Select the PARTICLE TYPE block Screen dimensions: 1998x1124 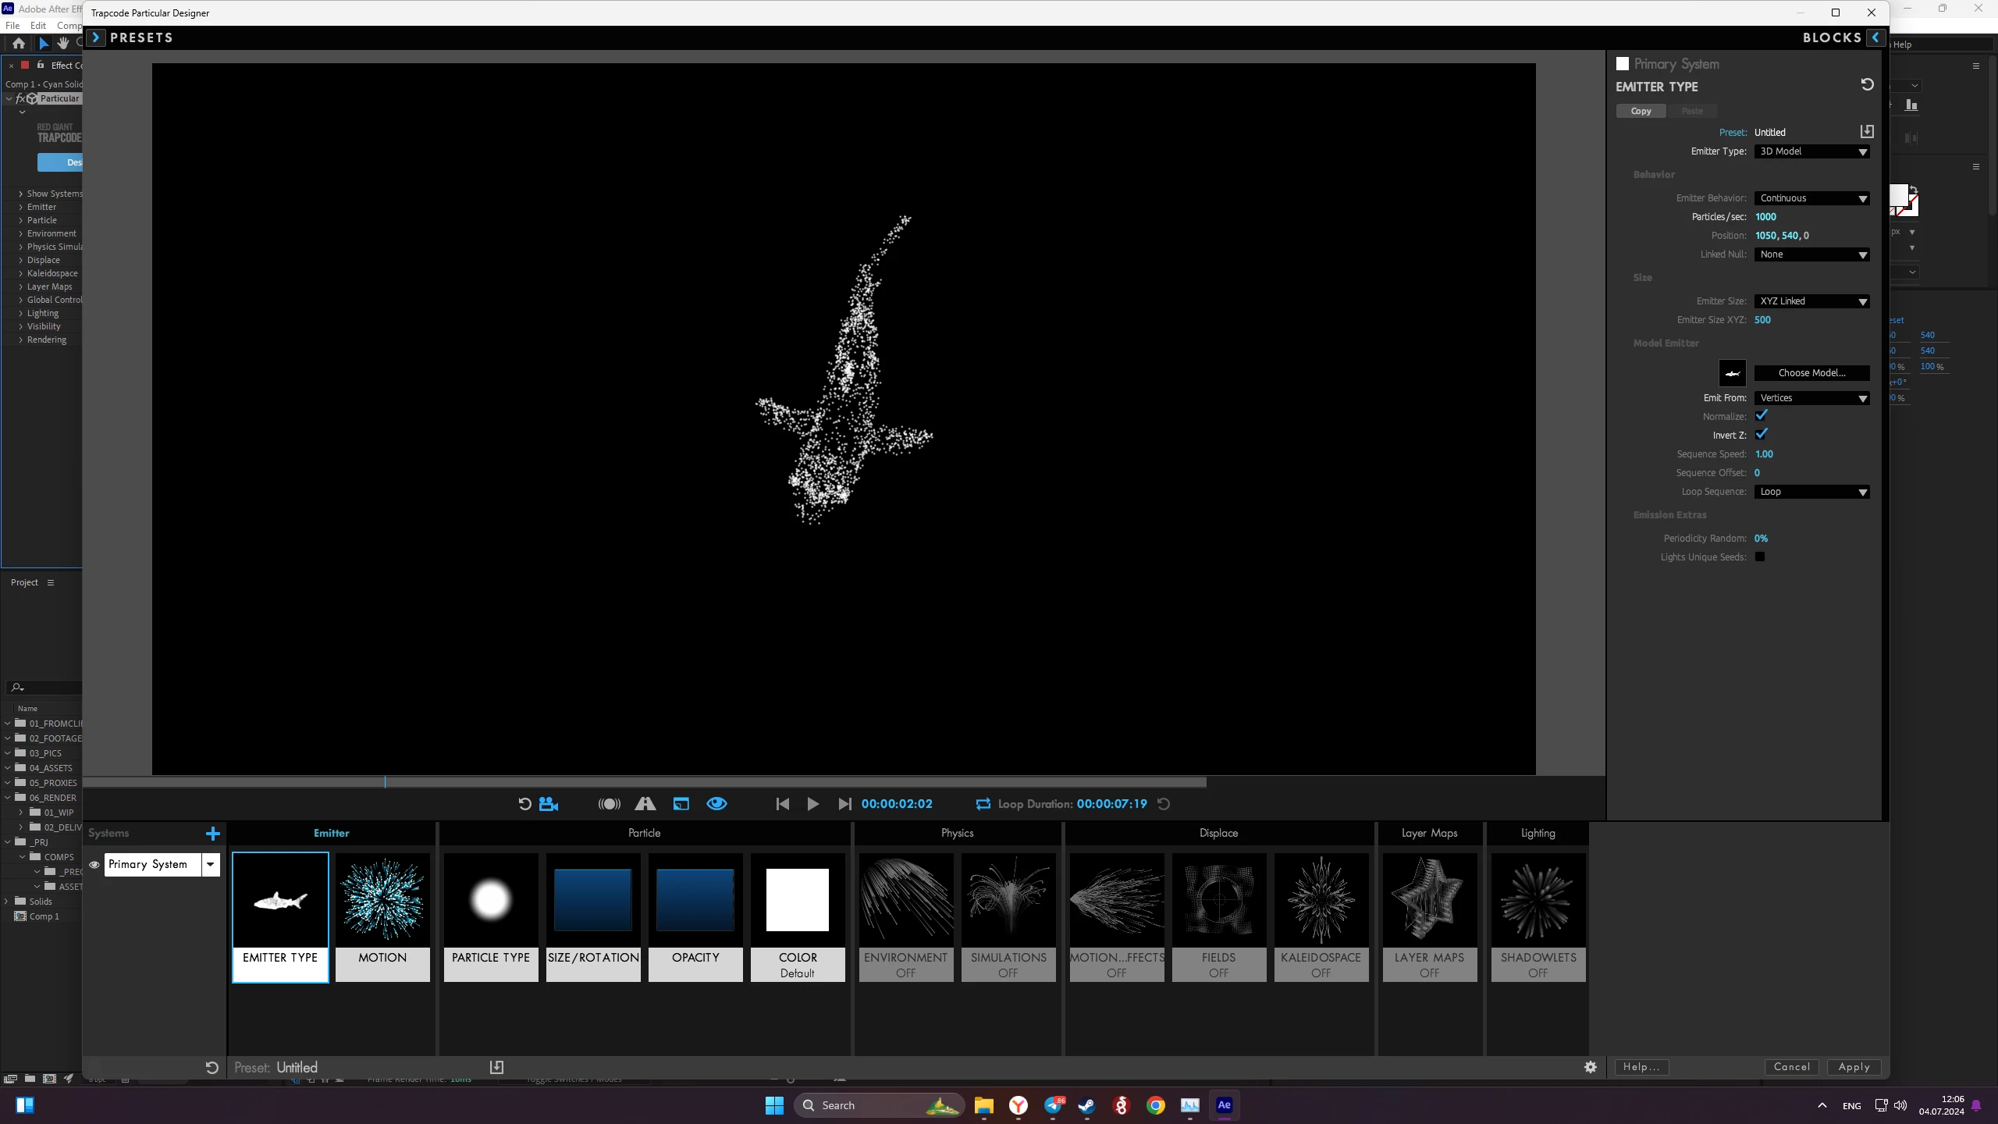tap(491, 916)
